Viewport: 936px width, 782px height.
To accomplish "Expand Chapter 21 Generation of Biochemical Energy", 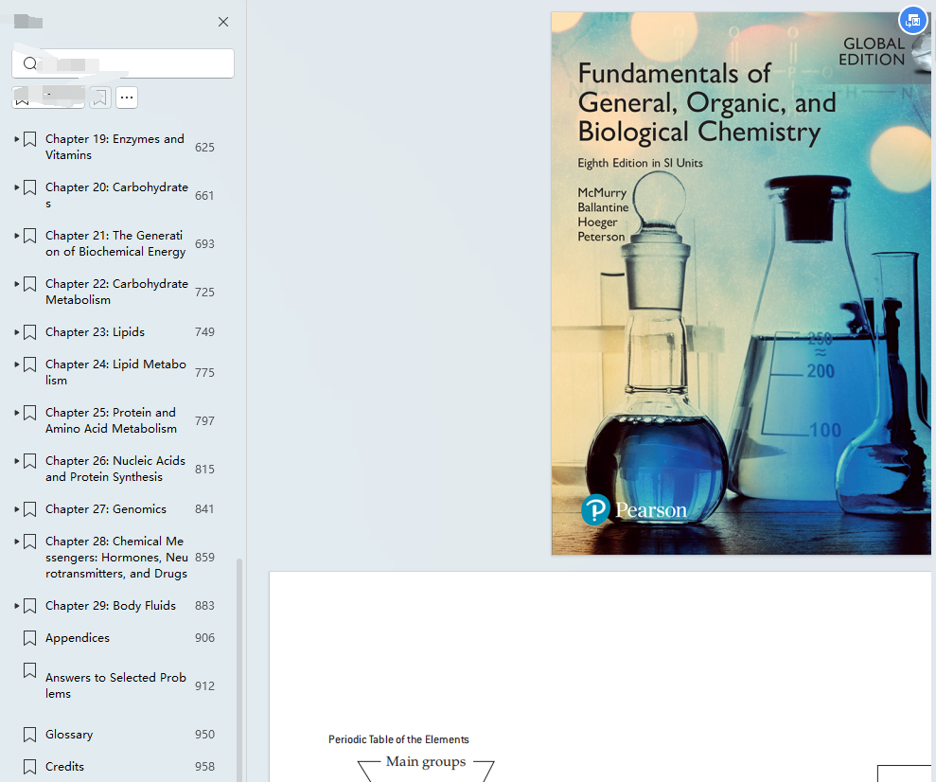I will (x=17, y=236).
